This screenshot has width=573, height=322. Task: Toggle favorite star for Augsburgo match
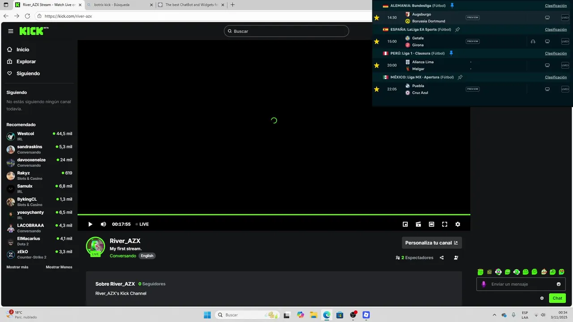(x=376, y=17)
